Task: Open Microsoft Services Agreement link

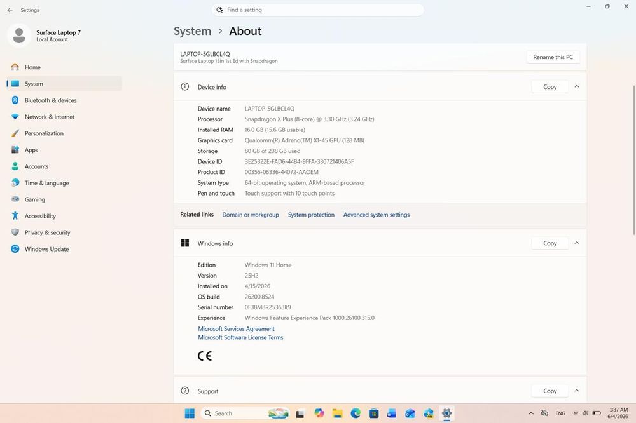Action: [x=236, y=329]
